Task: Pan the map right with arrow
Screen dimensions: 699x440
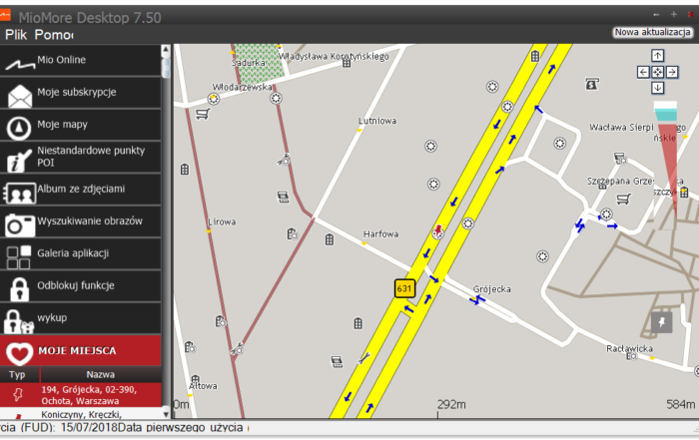Action: coord(672,72)
